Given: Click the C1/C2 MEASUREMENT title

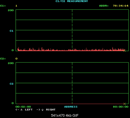Looking at the screenshot, I should (x=72, y=1).
